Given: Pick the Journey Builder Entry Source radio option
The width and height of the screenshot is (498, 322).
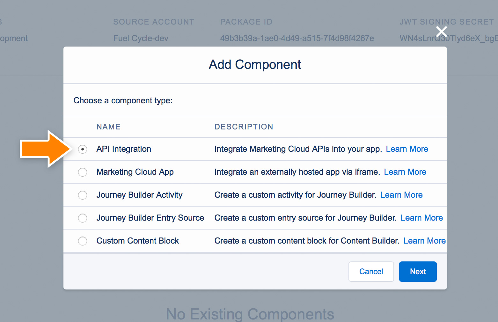Looking at the screenshot, I should coord(83,218).
